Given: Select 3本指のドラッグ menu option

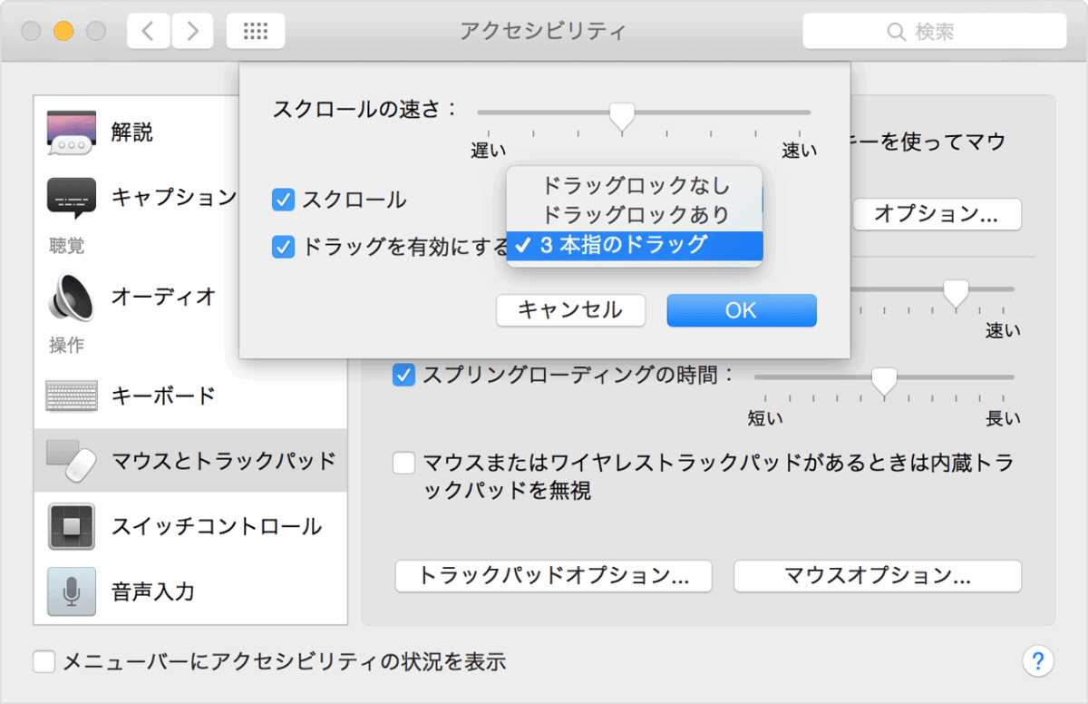Looking at the screenshot, I should 635,245.
